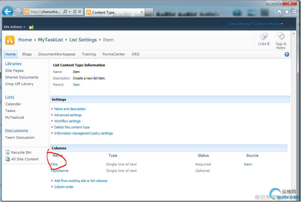Close the Content Type browser tab
This screenshot has width=301, height=202.
(142, 12)
